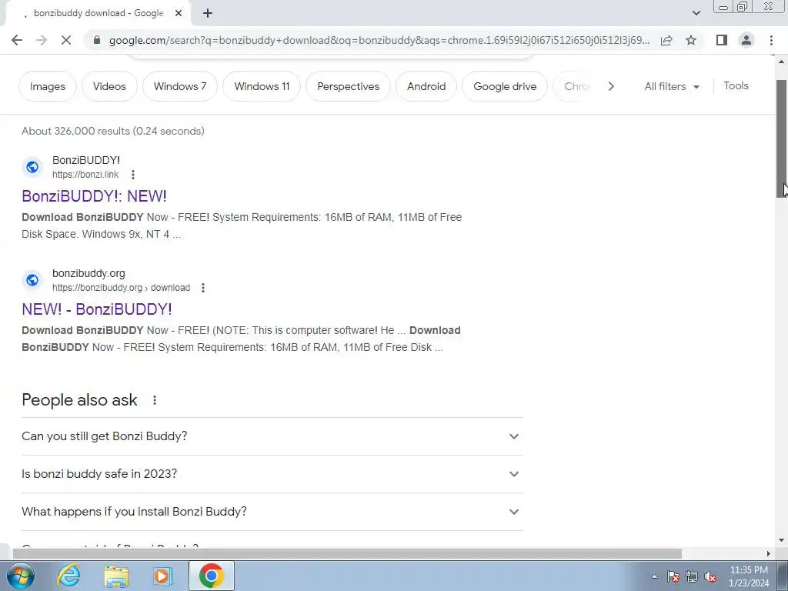Click the forward navigation arrow
The image size is (788, 591).
click(x=42, y=40)
